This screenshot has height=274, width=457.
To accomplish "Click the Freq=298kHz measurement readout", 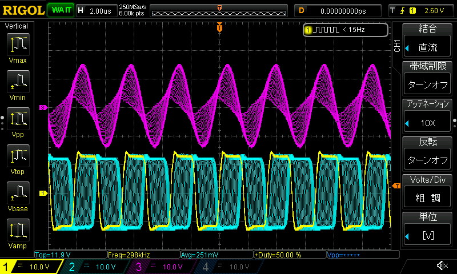I will [x=144, y=255].
